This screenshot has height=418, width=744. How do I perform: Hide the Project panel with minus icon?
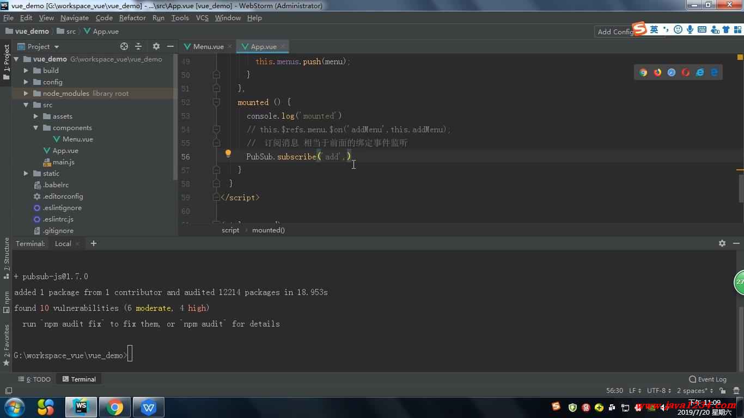coord(170,46)
